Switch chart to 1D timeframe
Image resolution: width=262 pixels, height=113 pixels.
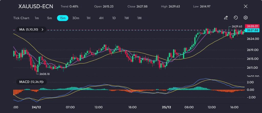114,18
